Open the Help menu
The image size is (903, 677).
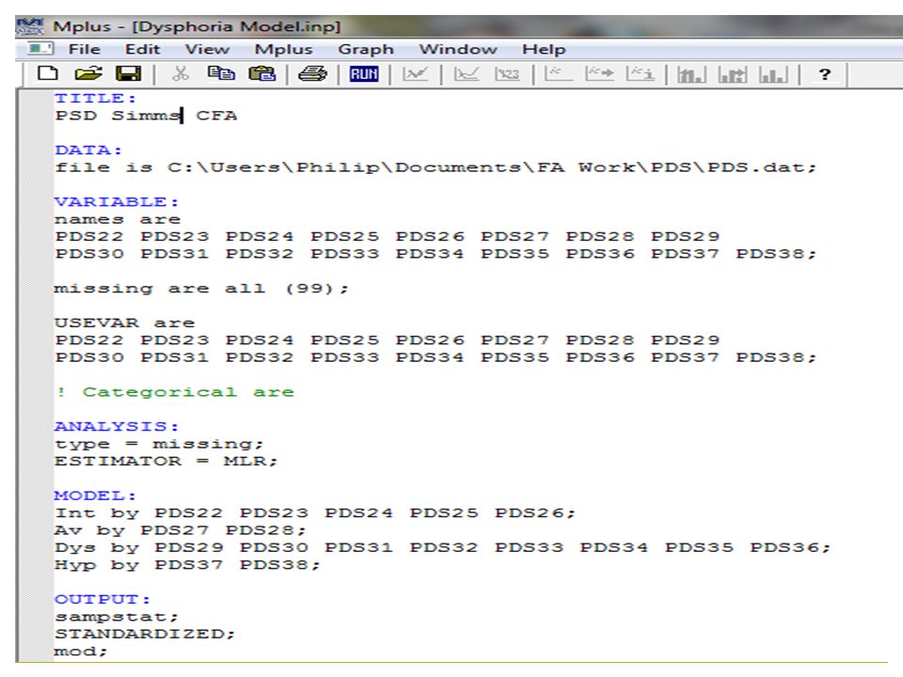pos(544,49)
